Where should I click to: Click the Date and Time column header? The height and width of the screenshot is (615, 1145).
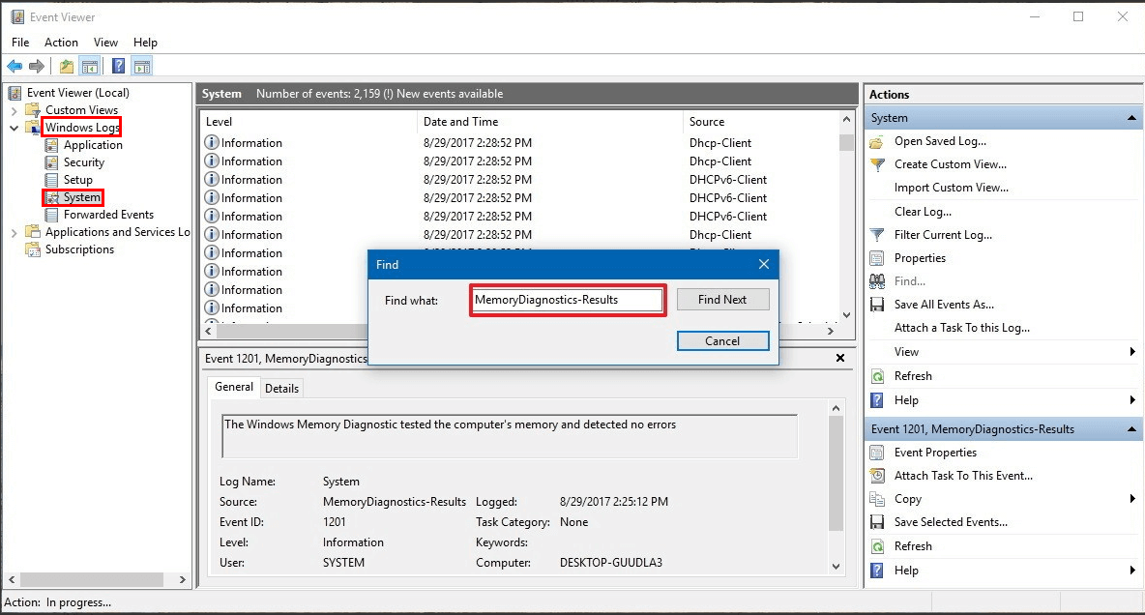(x=460, y=122)
